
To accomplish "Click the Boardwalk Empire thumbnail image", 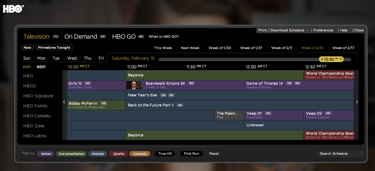I will point(134,85).
